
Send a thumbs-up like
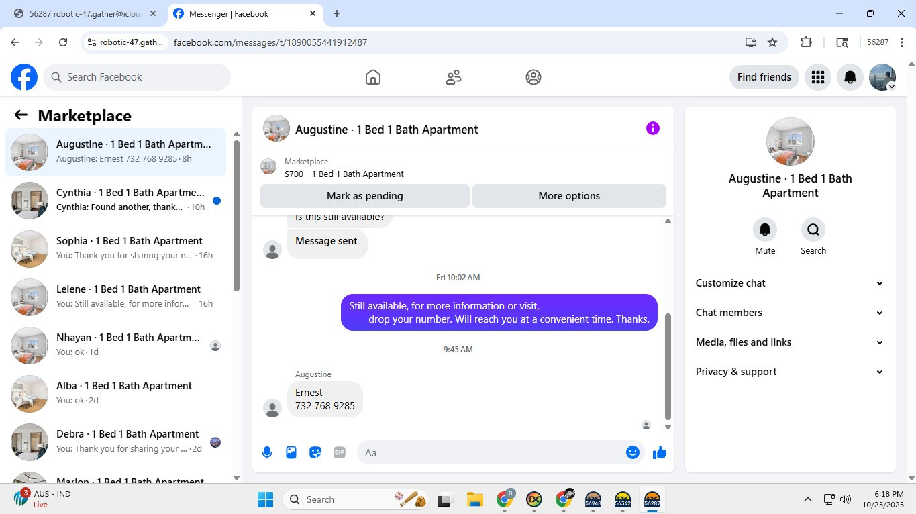660,452
